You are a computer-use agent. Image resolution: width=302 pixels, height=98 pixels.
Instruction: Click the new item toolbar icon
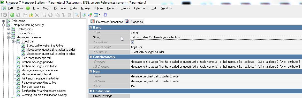point(25,15)
